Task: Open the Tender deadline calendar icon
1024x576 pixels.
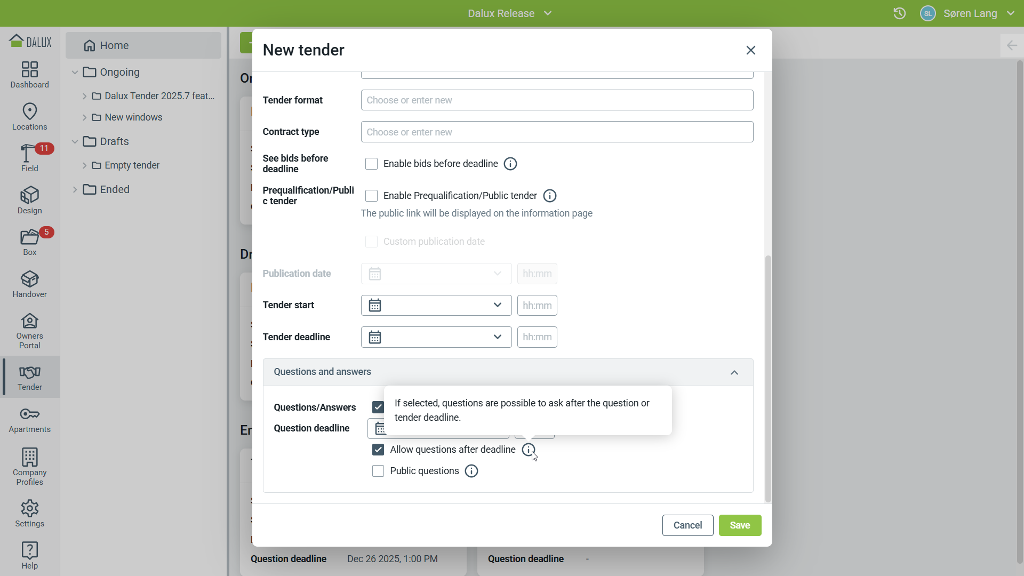Action: [375, 337]
